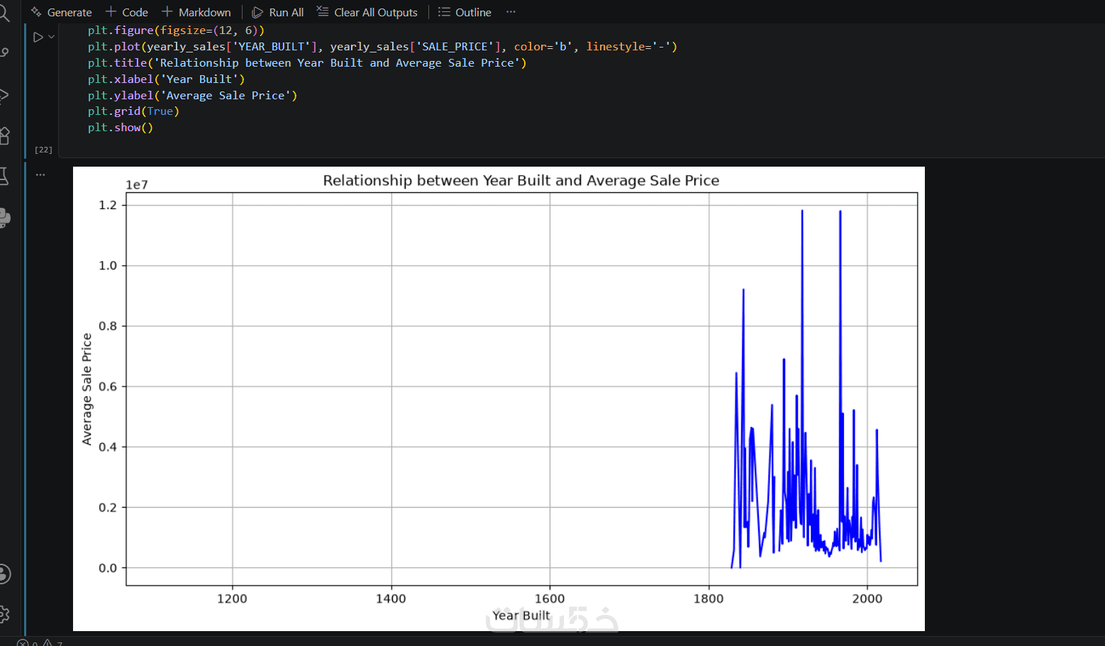The height and width of the screenshot is (646, 1105).
Task: Open the Extensions view icon
Action: [4, 135]
